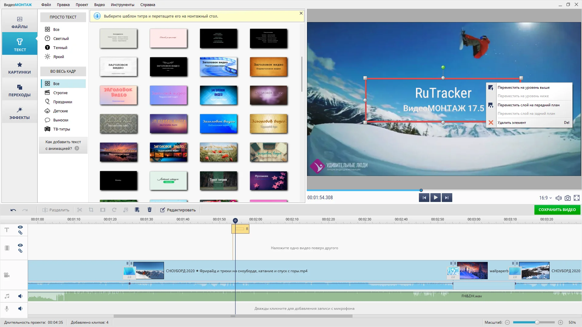582x327 pixels.
Task: Click the crop icon in timeline toolbar
Action: pos(91,210)
